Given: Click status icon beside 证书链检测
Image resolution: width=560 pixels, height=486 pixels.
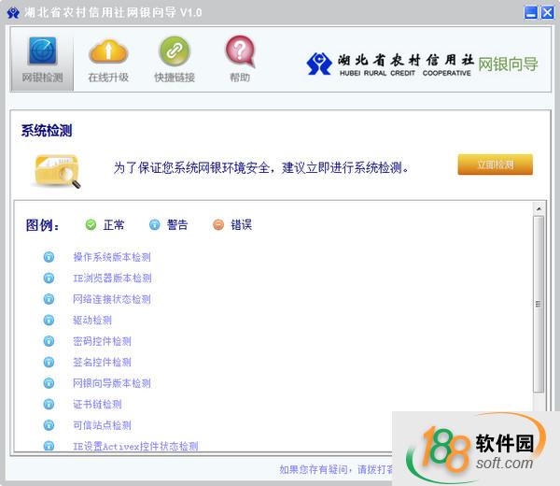Looking at the screenshot, I should coord(49,404).
